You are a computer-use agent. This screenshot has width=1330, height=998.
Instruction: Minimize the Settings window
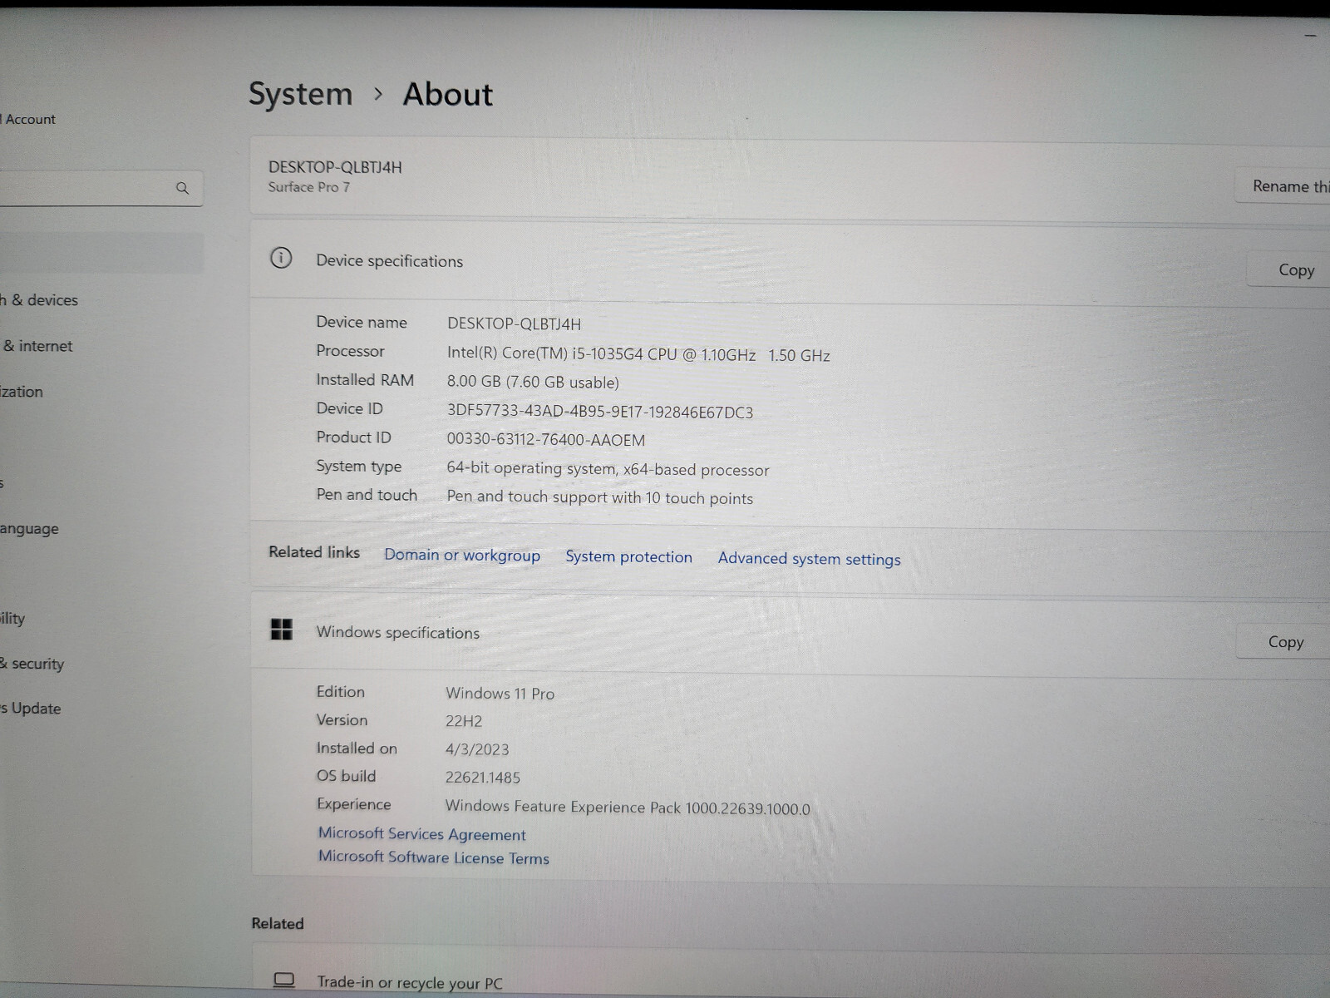coord(1311,36)
